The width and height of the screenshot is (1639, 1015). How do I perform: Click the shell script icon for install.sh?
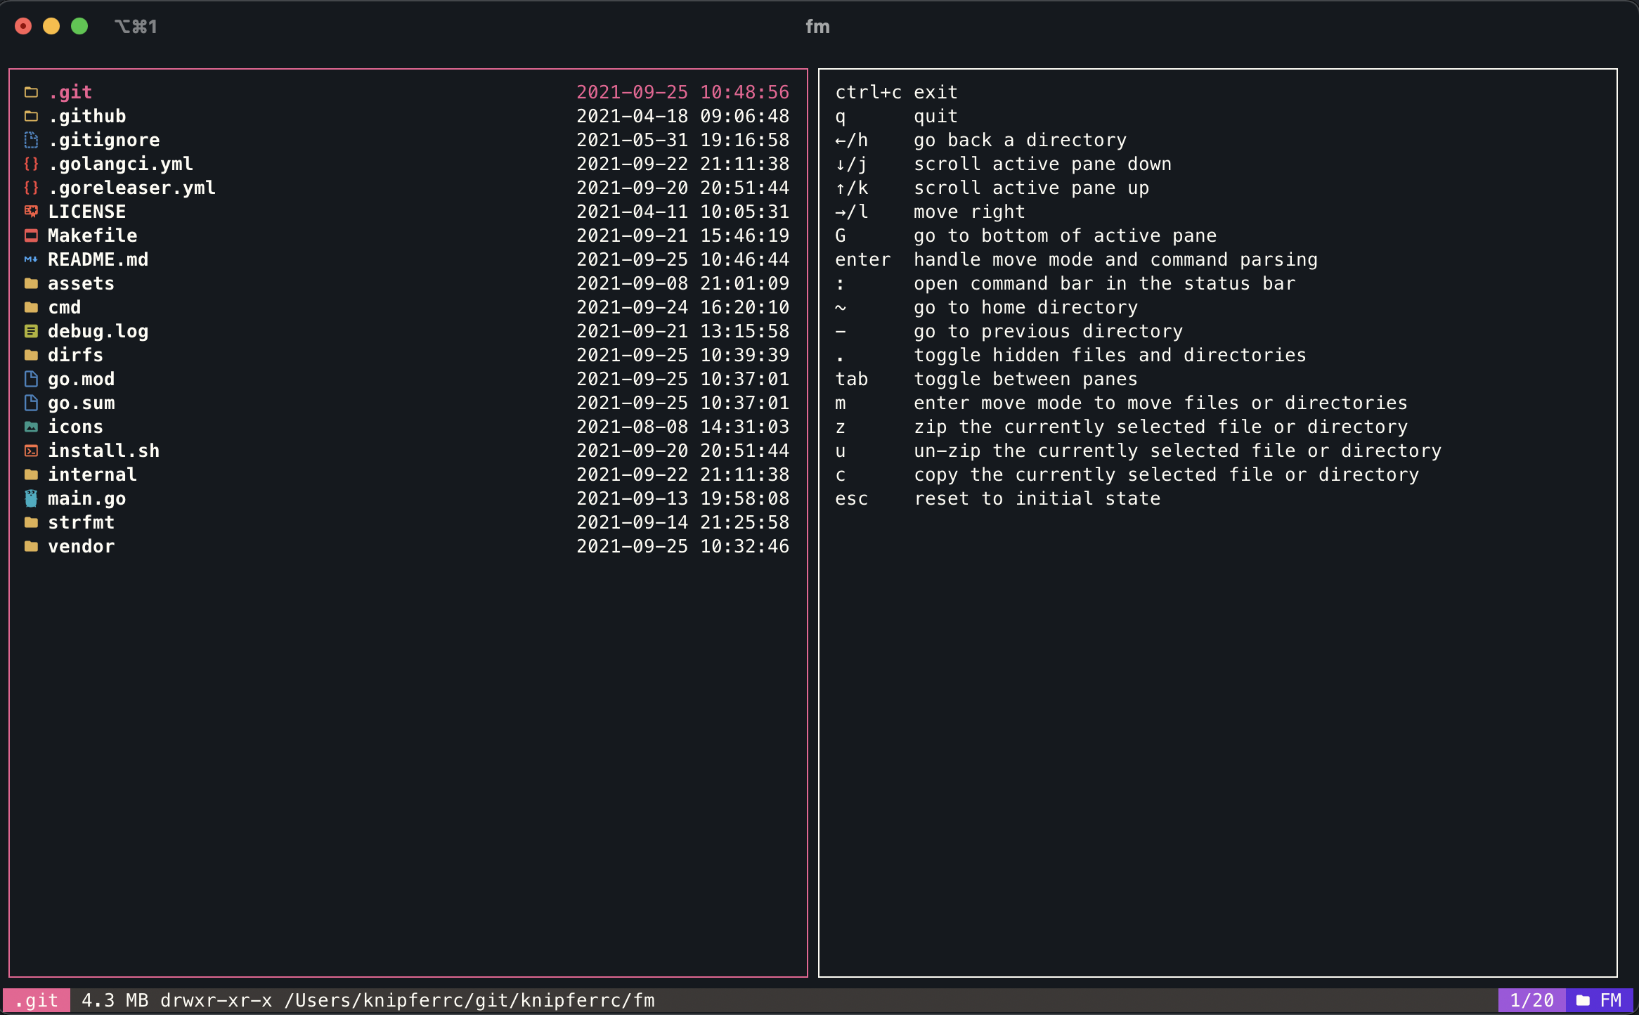pyautogui.click(x=31, y=451)
